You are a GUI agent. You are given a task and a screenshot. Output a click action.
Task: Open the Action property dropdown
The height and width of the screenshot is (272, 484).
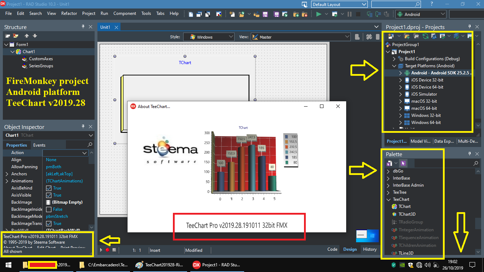pyautogui.click(x=85, y=153)
